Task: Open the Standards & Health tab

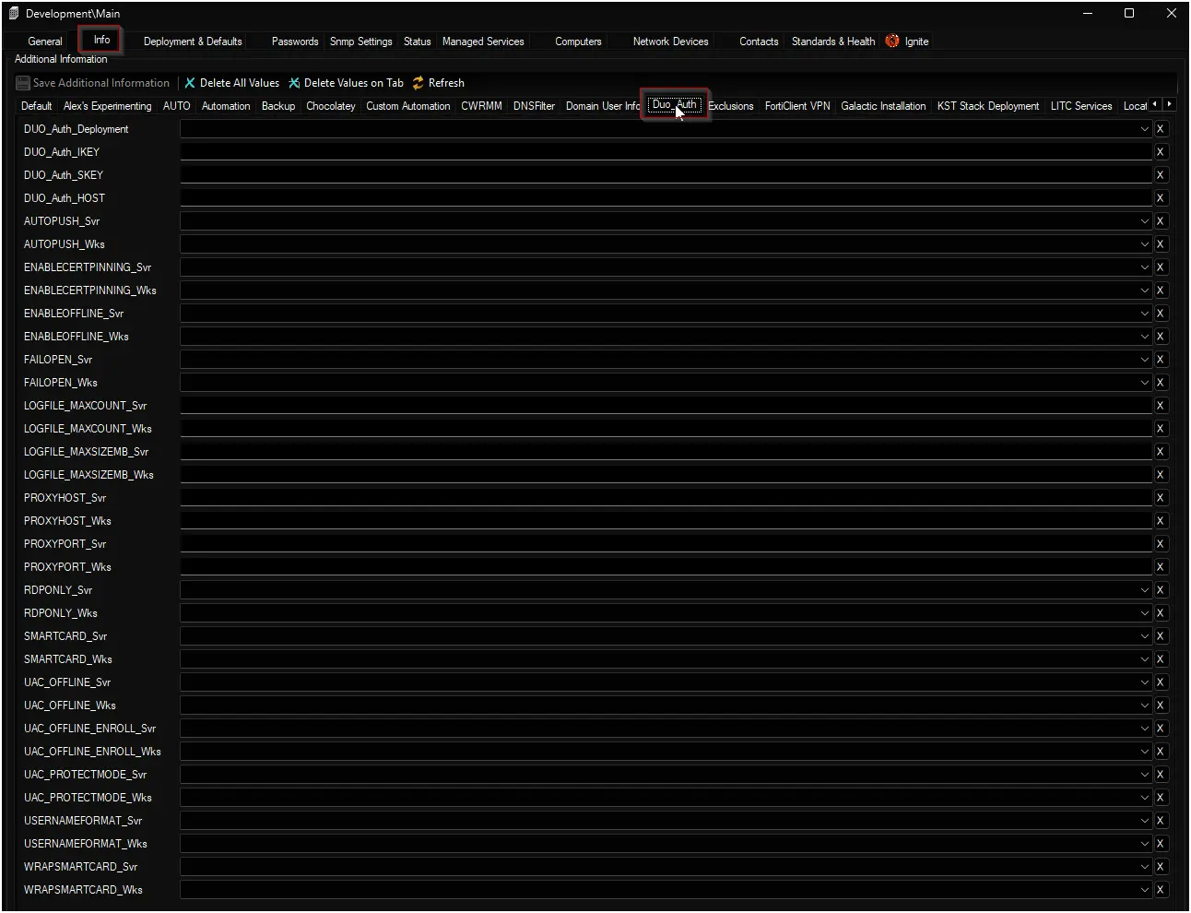Action: (x=833, y=41)
